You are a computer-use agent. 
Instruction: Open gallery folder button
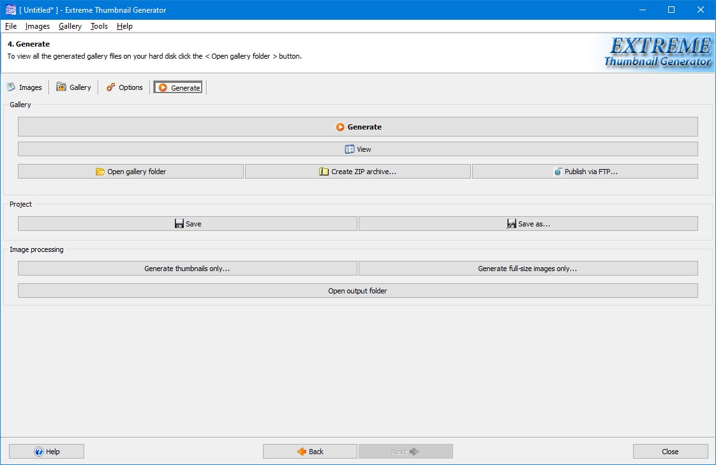[131, 172]
